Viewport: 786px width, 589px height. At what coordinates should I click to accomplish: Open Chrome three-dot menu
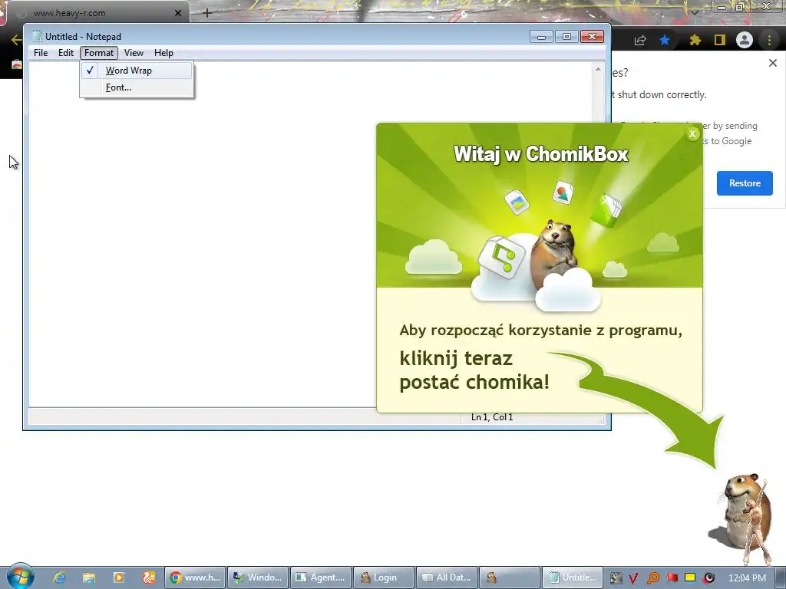(769, 40)
